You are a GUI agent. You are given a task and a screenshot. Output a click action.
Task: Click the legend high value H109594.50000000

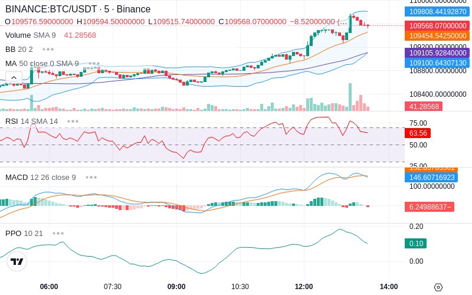point(110,22)
